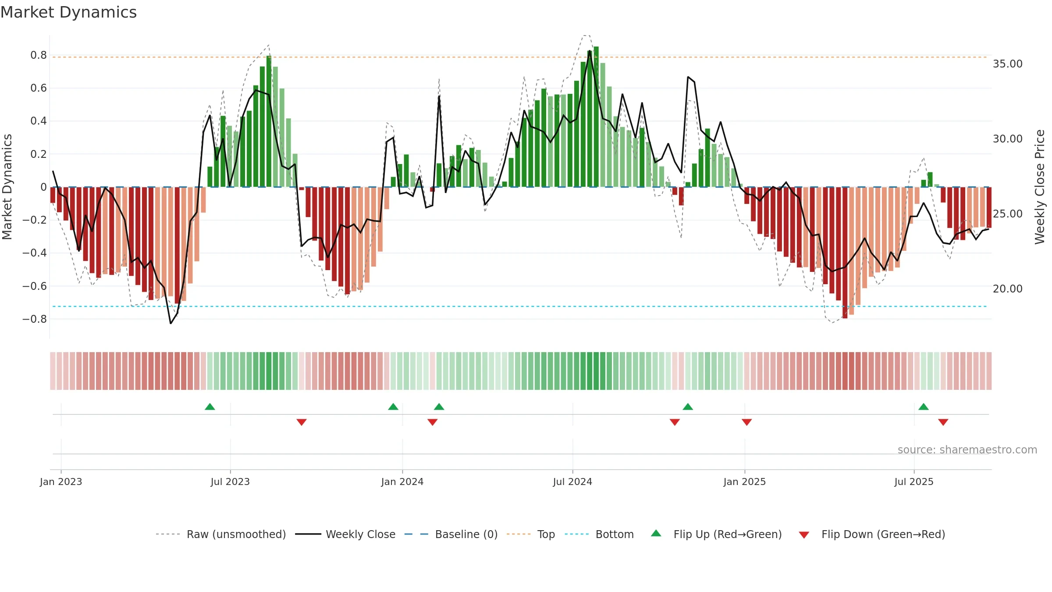
Task: Click the 35.00 price axis label
Action: coord(1008,64)
